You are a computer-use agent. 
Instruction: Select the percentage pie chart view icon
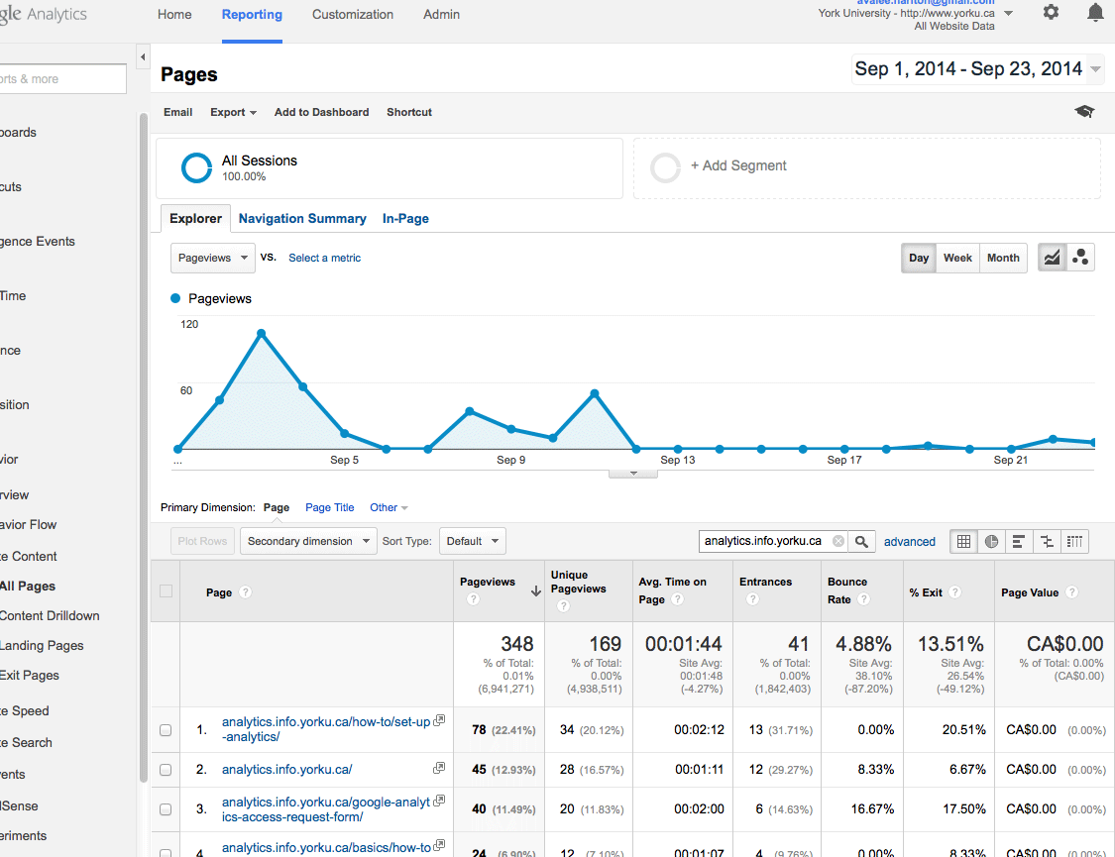pyautogui.click(x=991, y=542)
